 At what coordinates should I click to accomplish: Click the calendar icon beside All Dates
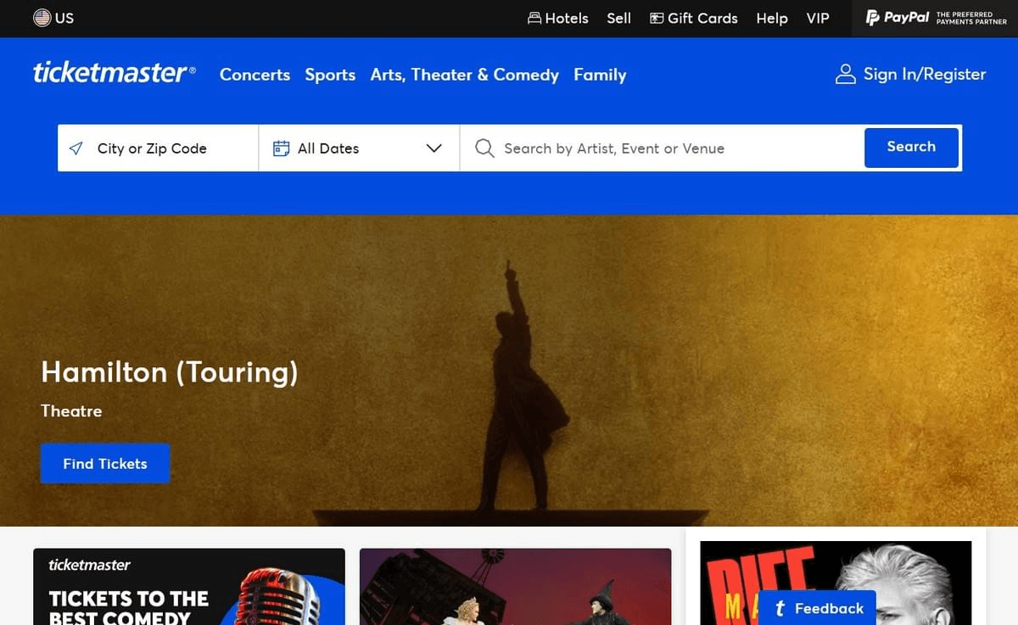281,148
